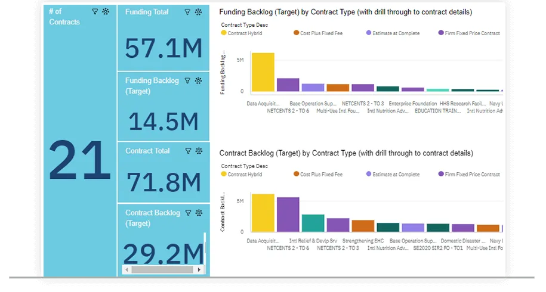Click '# of Contracts' tile heading
Viewport: 546px width, 292px height.
pos(64,17)
